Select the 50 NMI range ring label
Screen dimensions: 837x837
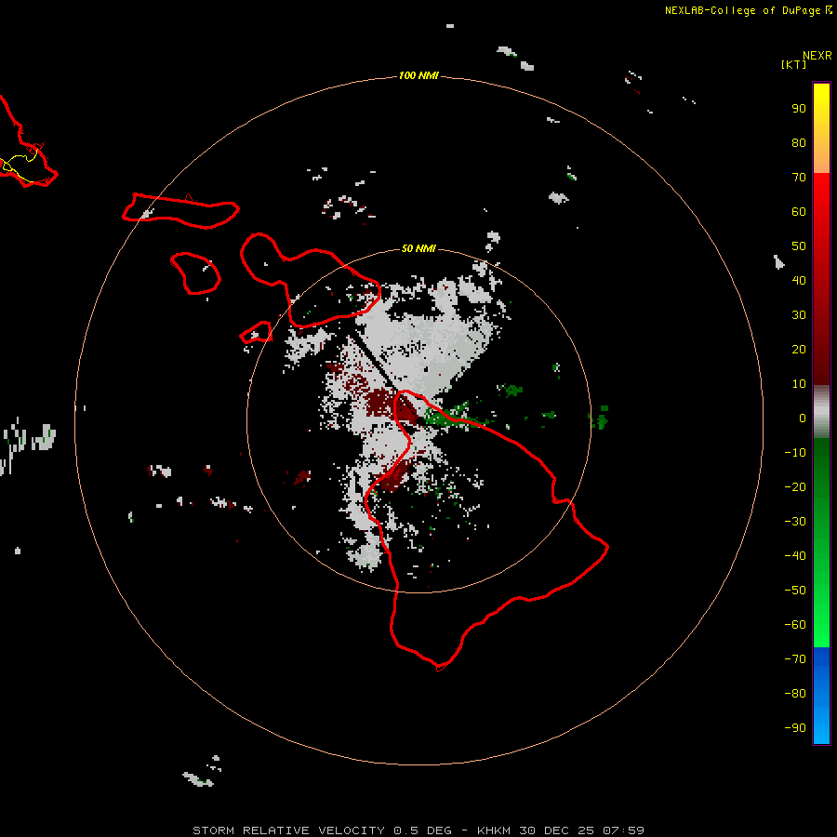[x=418, y=248]
